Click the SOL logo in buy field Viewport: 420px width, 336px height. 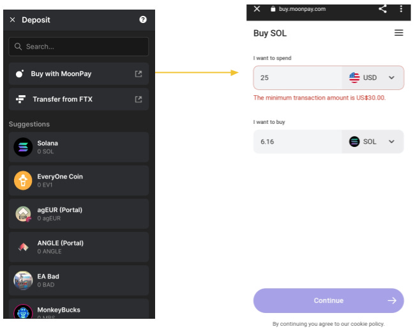(x=354, y=142)
